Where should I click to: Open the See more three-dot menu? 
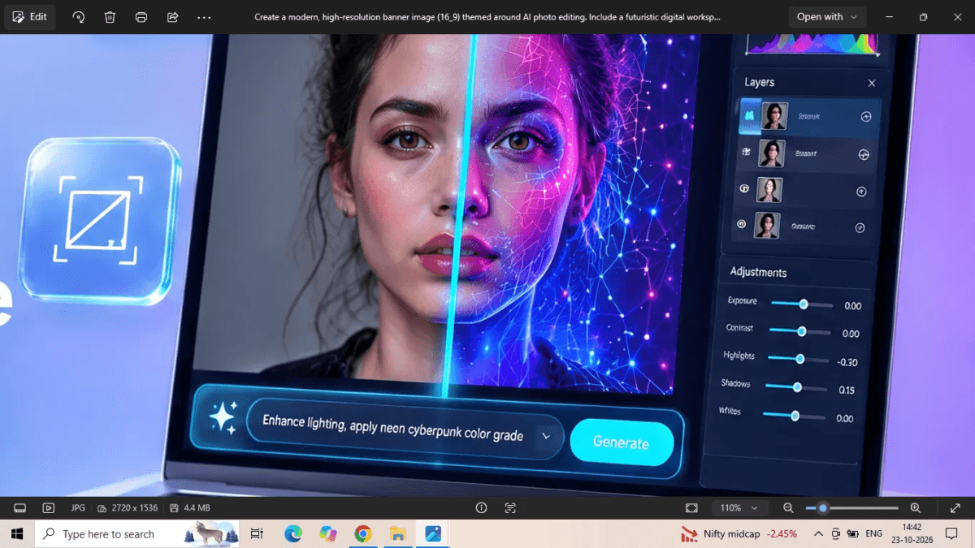coord(204,17)
